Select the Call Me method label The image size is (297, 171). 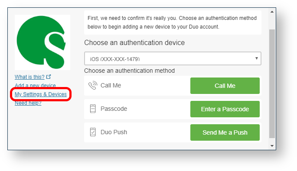[111, 86]
